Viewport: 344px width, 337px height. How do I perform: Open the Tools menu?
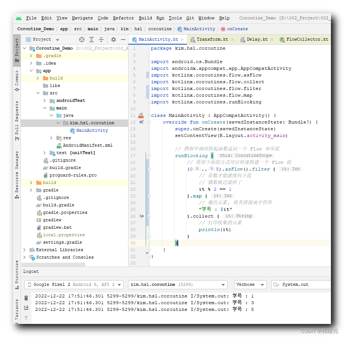point(175,18)
